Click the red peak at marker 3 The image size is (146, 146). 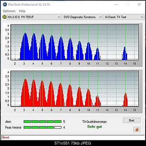point(25,93)
